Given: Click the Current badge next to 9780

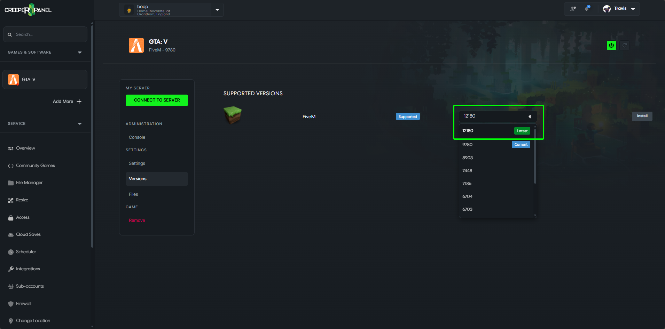Looking at the screenshot, I should pos(521,145).
